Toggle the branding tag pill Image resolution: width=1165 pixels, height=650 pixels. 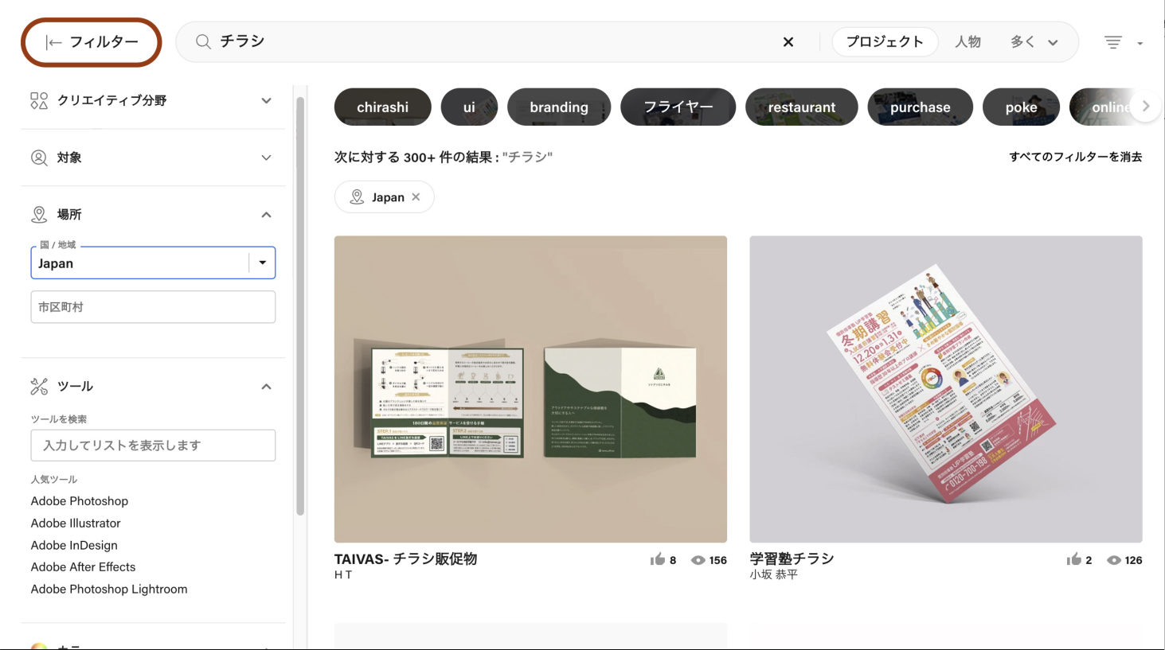[559, 106]
